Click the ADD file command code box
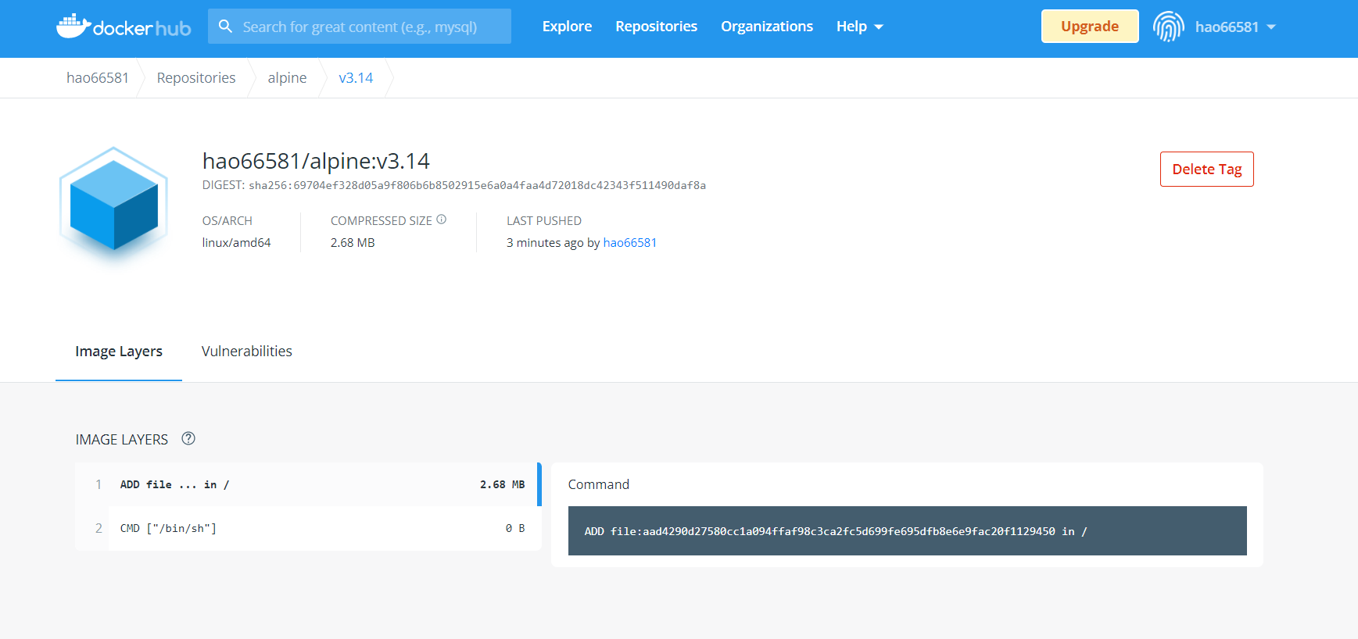The width and height of the screenshot is (1358, 639). click(x=907, y=531)
